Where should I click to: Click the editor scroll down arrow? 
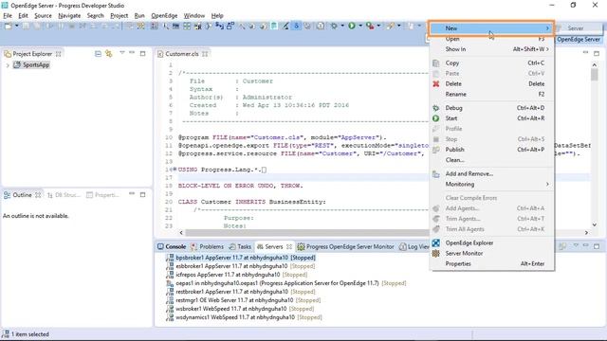tap(595, 224)
